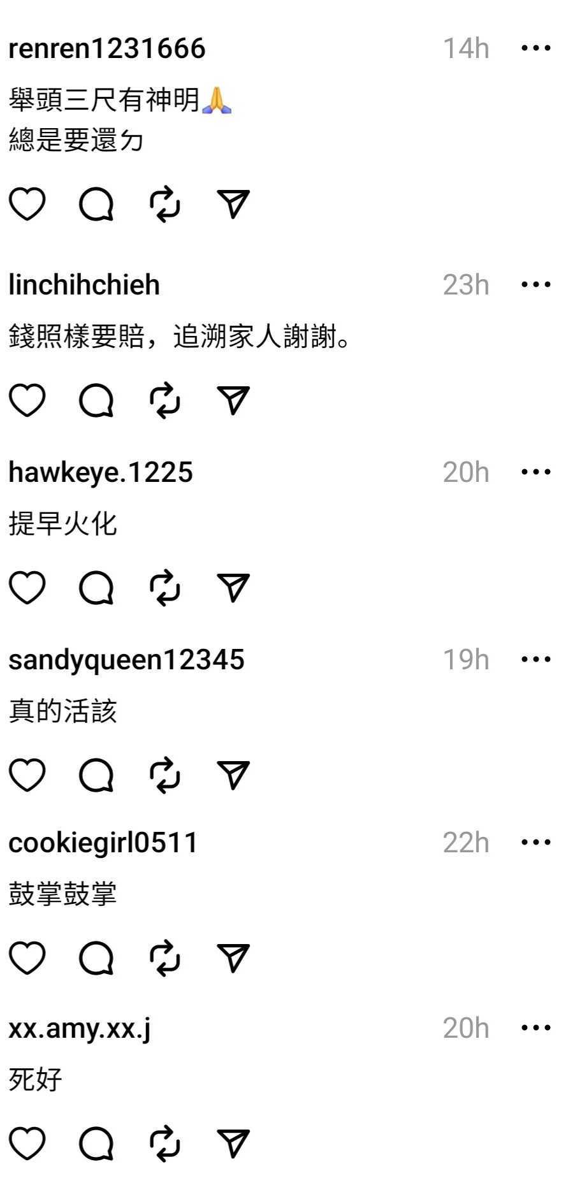
Task: Reply to linchihchieh's comment
Action: [x=96, y=401]
